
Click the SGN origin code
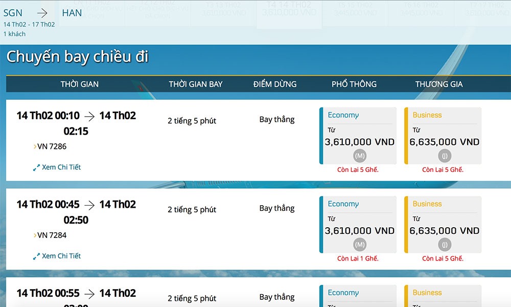[x=13, y=13]
